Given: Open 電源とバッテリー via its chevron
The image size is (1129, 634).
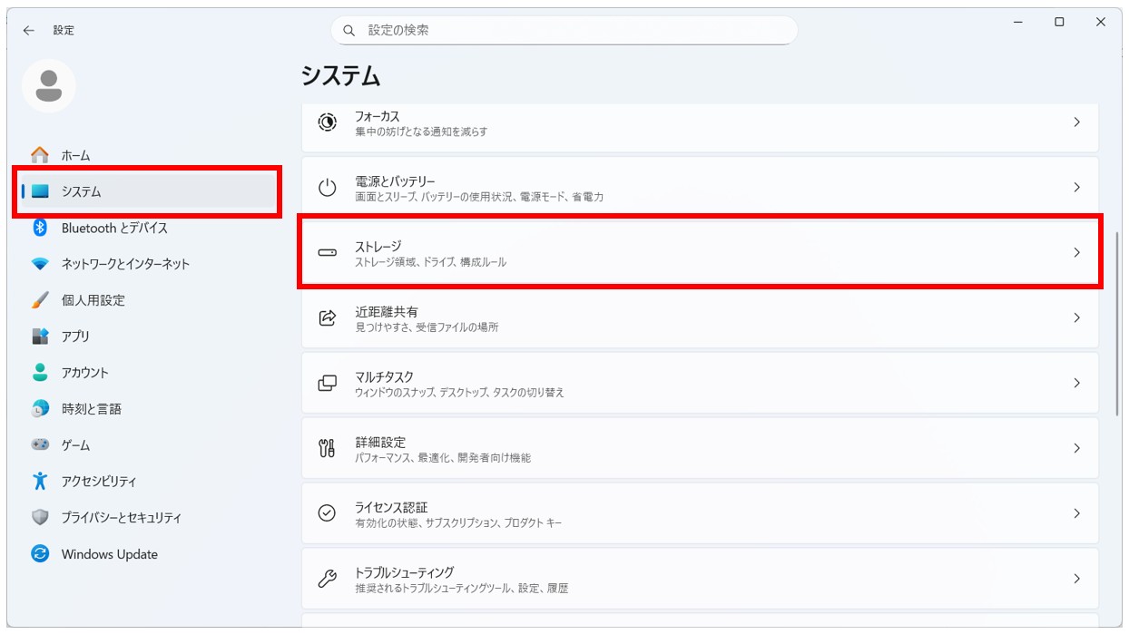Looking at the screenshot, I should coord(1077,187).
